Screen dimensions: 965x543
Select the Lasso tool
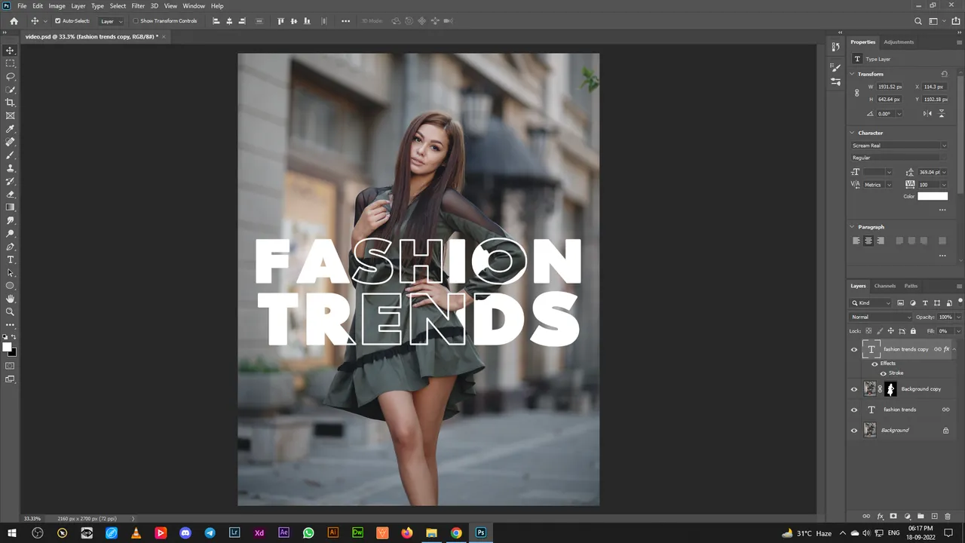point(10,76)
